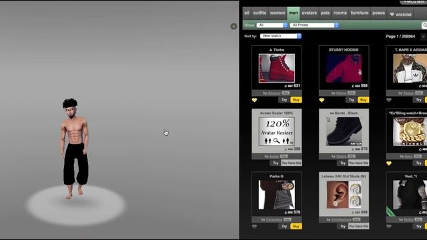Buy the Parka G item
This screenshot has height=240, width=427.
[x=296, y=226]
